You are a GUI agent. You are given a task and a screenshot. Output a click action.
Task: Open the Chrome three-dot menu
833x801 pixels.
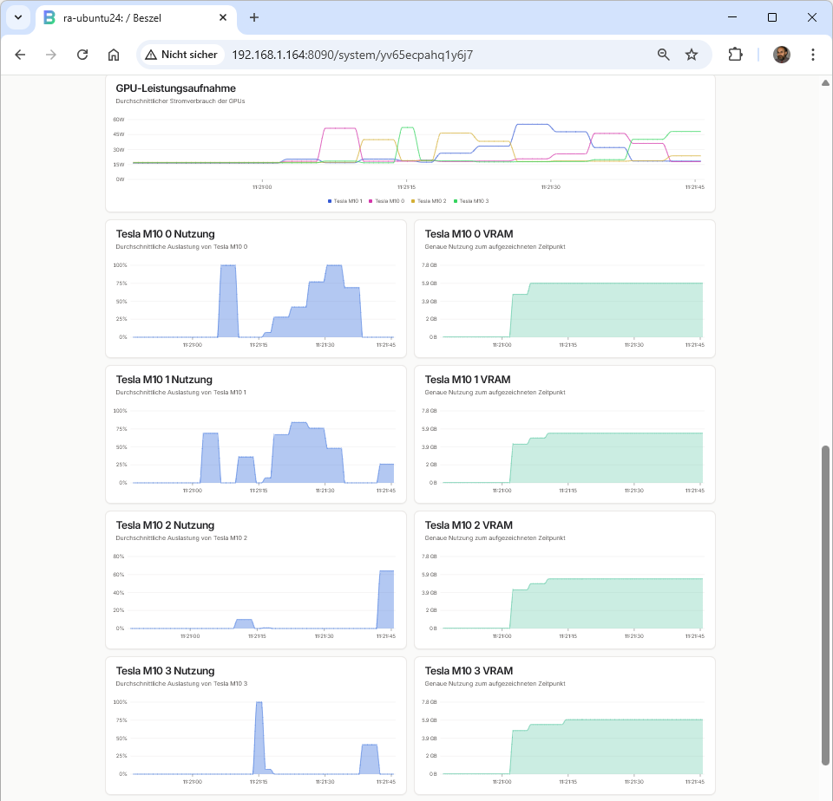(x=813, y=55)
